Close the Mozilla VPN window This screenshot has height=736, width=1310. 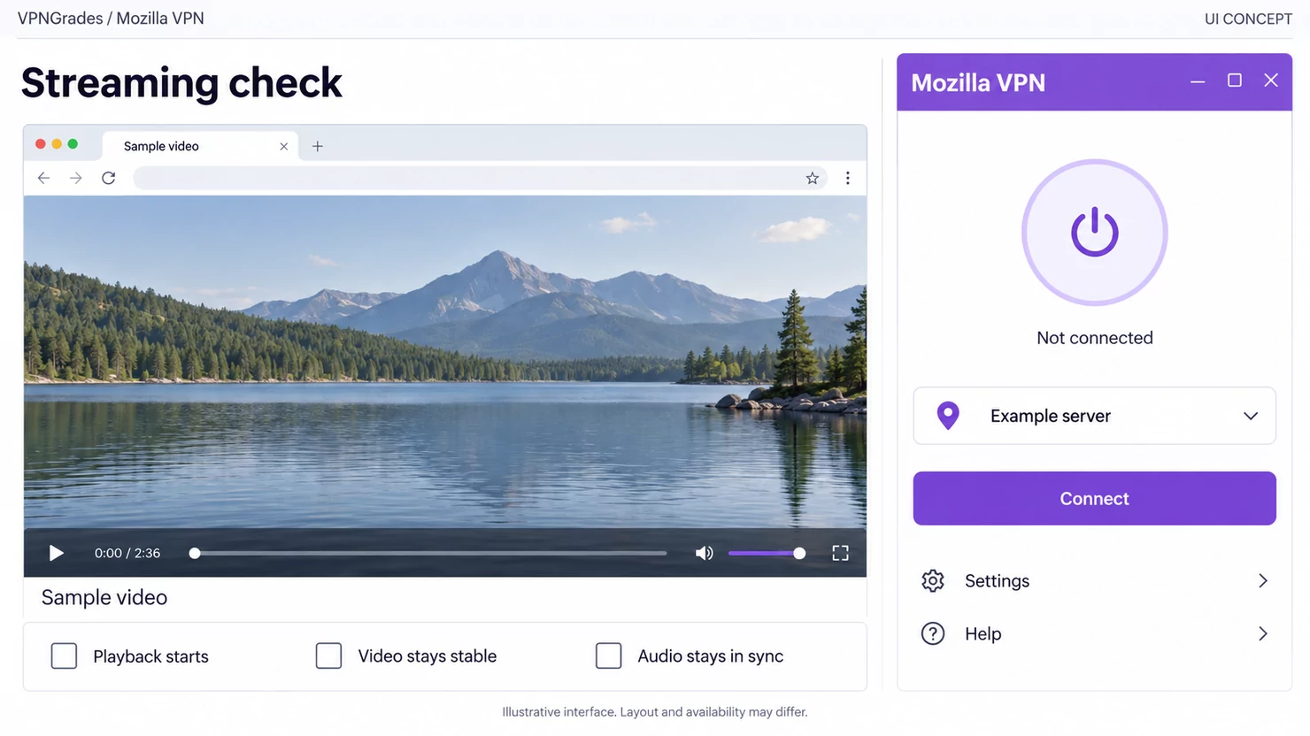pos(1271,80)
